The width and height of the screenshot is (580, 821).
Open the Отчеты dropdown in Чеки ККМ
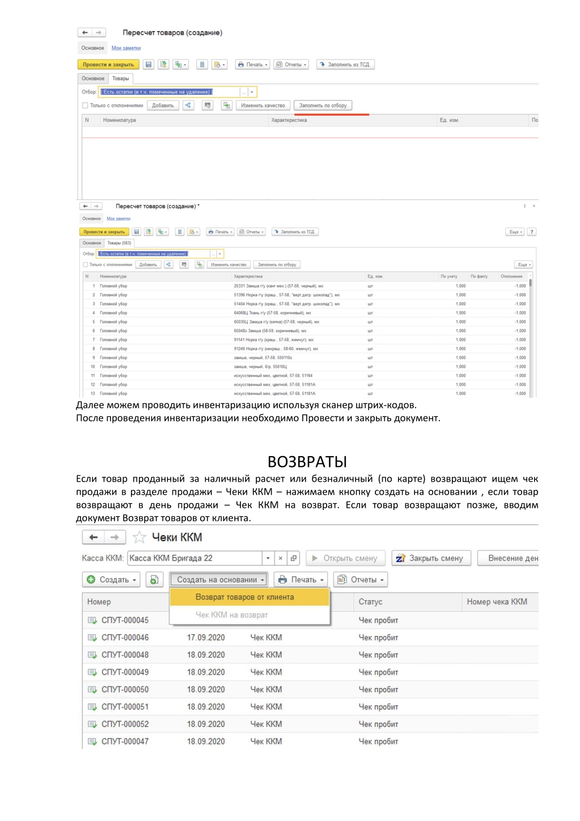361,579
